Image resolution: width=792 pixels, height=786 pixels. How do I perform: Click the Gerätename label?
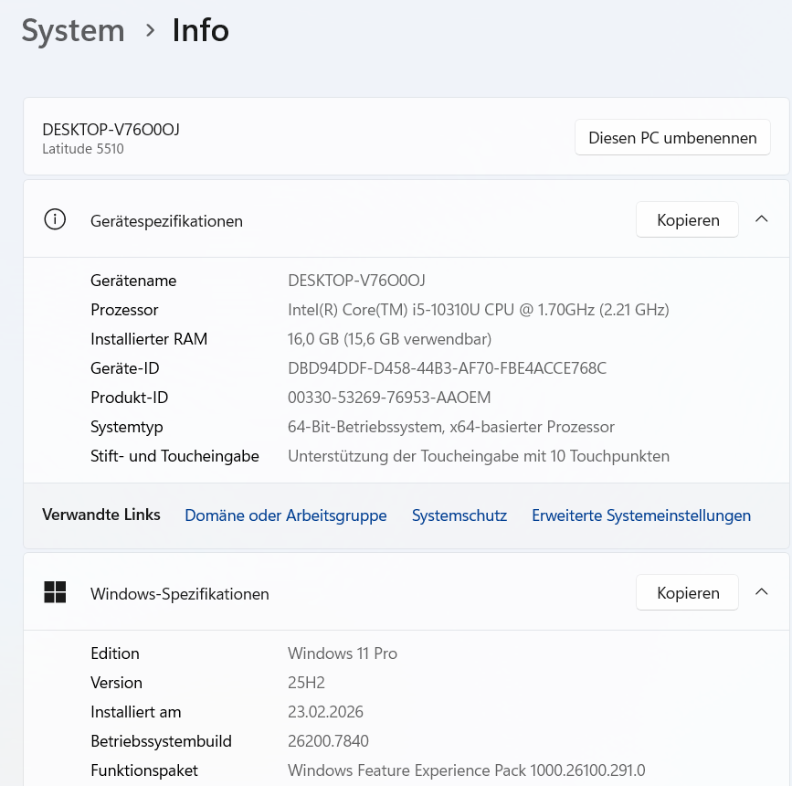(x=133, y=281)
